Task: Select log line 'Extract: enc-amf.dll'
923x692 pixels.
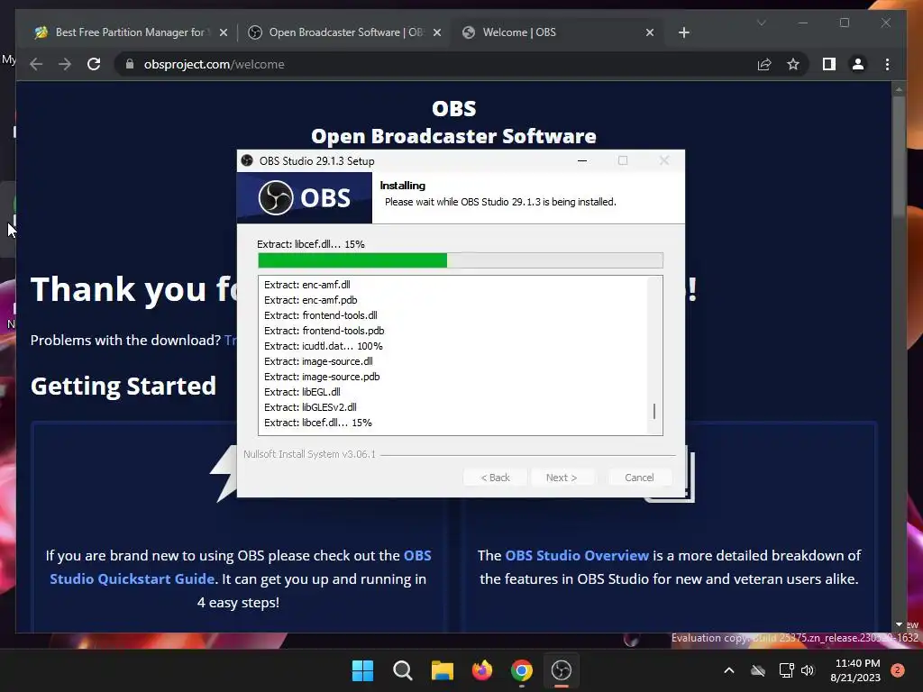Action: 307,285
